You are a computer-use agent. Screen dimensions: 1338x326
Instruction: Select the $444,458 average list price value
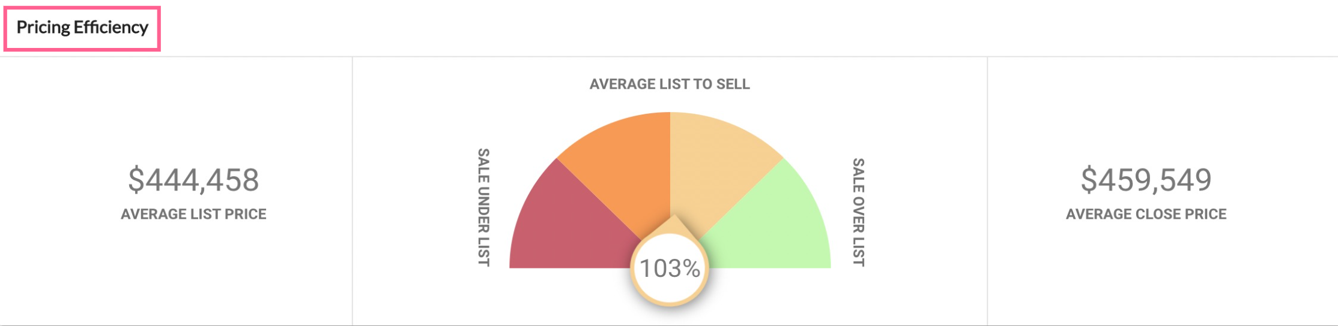(193, 180)
